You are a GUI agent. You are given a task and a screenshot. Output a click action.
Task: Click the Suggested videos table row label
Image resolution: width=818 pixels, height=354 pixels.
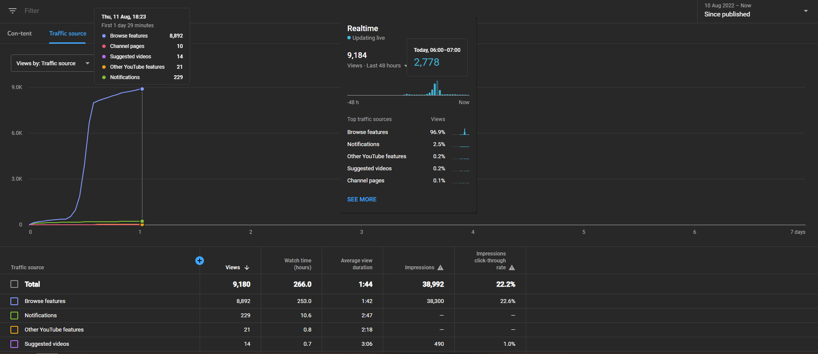[x=47, y=344]
